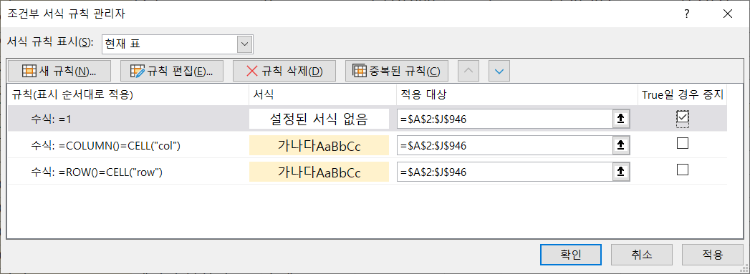Confirm with the 확인 button
The image size is (750, 274).
(570, 255)
